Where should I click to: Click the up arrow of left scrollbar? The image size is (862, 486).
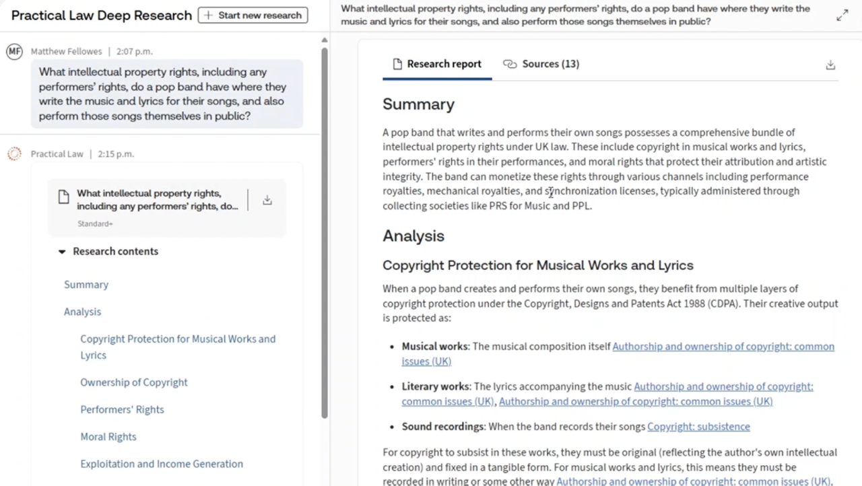(x=325, y=41)
